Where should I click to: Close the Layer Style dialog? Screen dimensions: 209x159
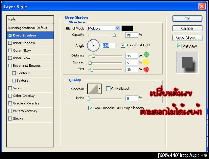[x=202, y=6]
